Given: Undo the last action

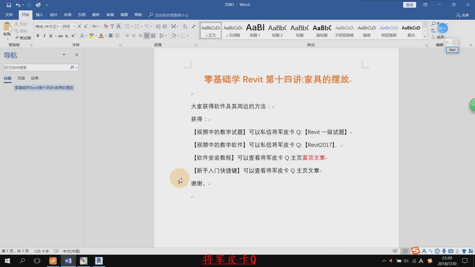Looking at the screenshot, I should click(18, 5).
